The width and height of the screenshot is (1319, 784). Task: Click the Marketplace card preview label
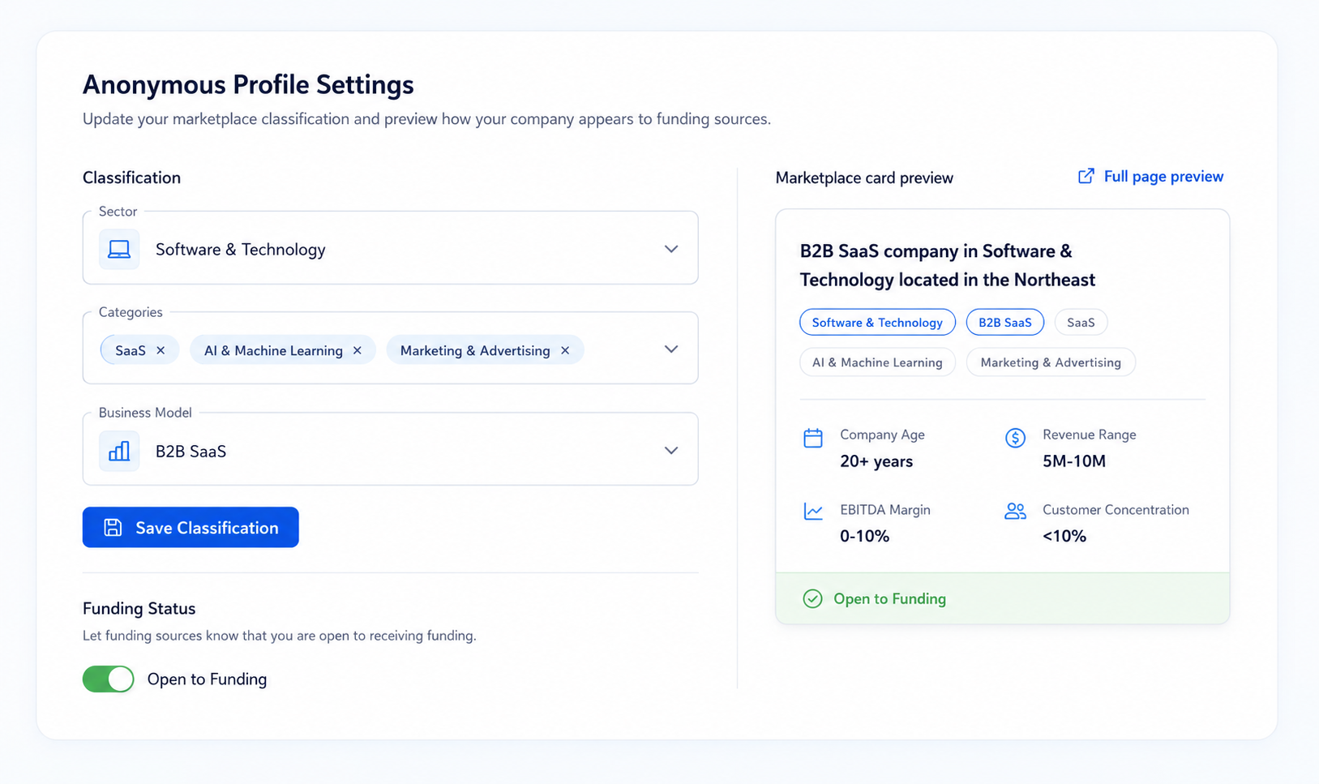(864, 178)
